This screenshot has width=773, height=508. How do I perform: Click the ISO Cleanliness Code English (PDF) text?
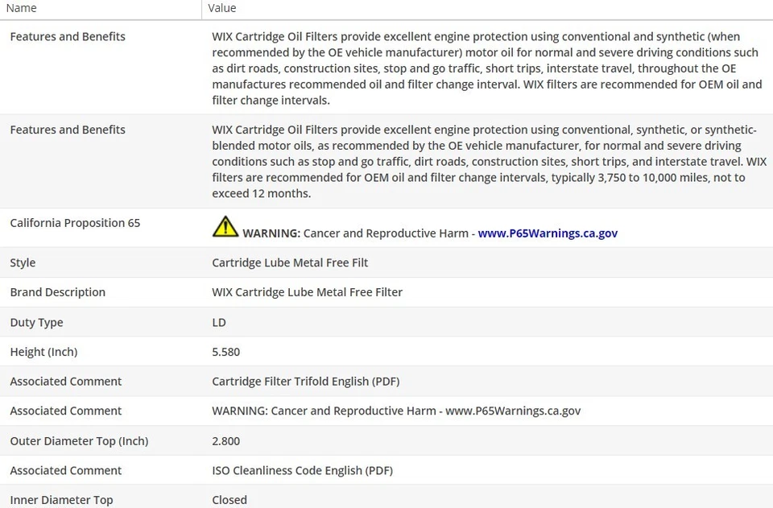point(303,470)
